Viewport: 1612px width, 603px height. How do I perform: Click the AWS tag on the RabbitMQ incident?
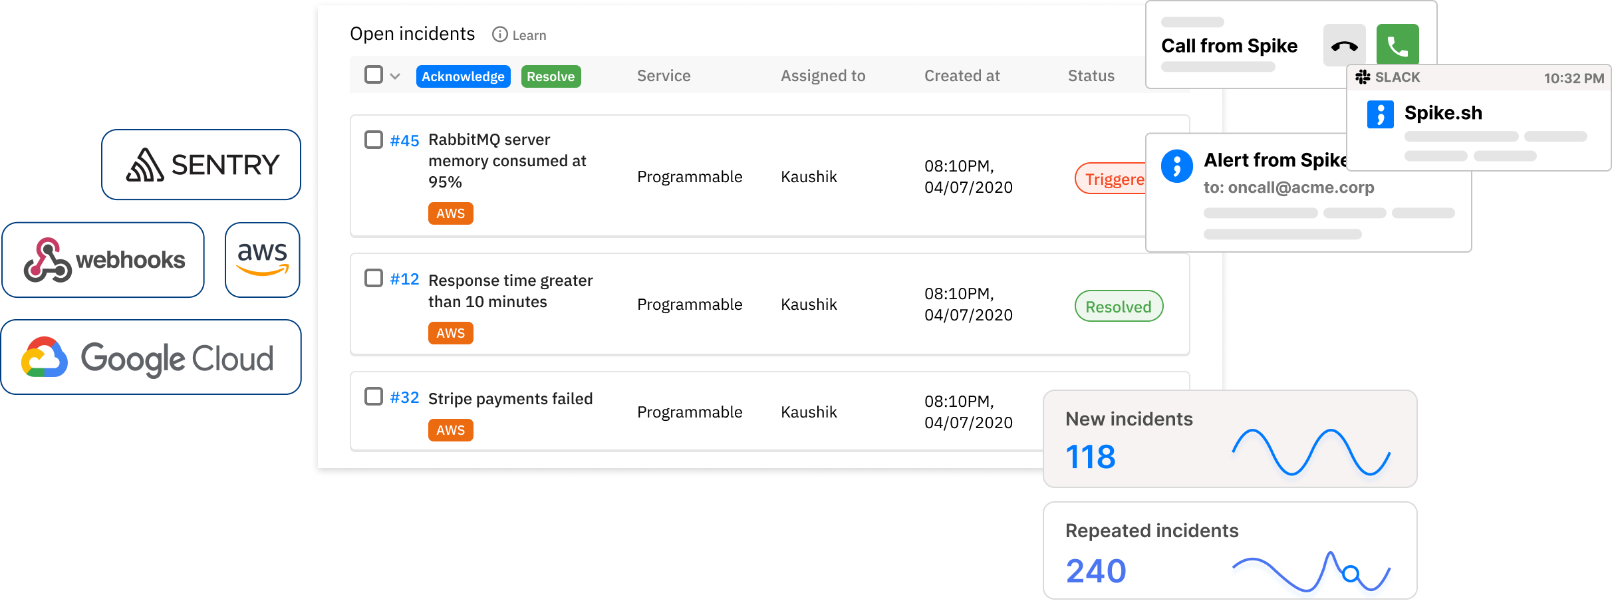pyautogui.click(x=450, y=213)
